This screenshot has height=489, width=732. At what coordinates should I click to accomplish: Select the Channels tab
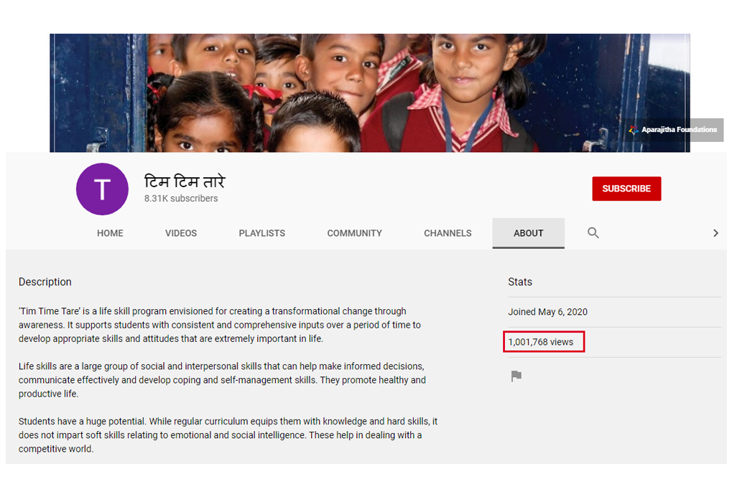[448, 233]
